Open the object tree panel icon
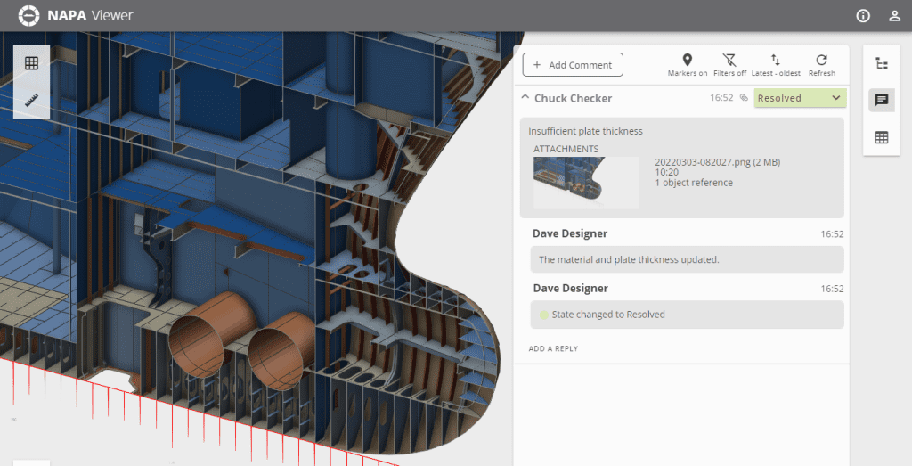Viewport: 912px width, 466px height. pyautogui.click(x=882, y=63)
